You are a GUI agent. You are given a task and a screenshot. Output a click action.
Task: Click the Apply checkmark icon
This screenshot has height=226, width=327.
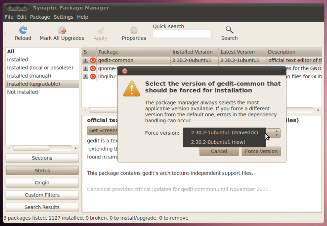pos(101,30)
